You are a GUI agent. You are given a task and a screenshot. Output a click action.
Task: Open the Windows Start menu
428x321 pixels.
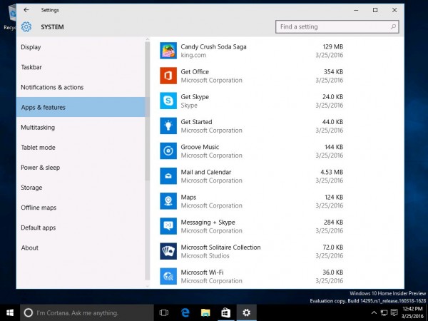click(x=10, y=313)
